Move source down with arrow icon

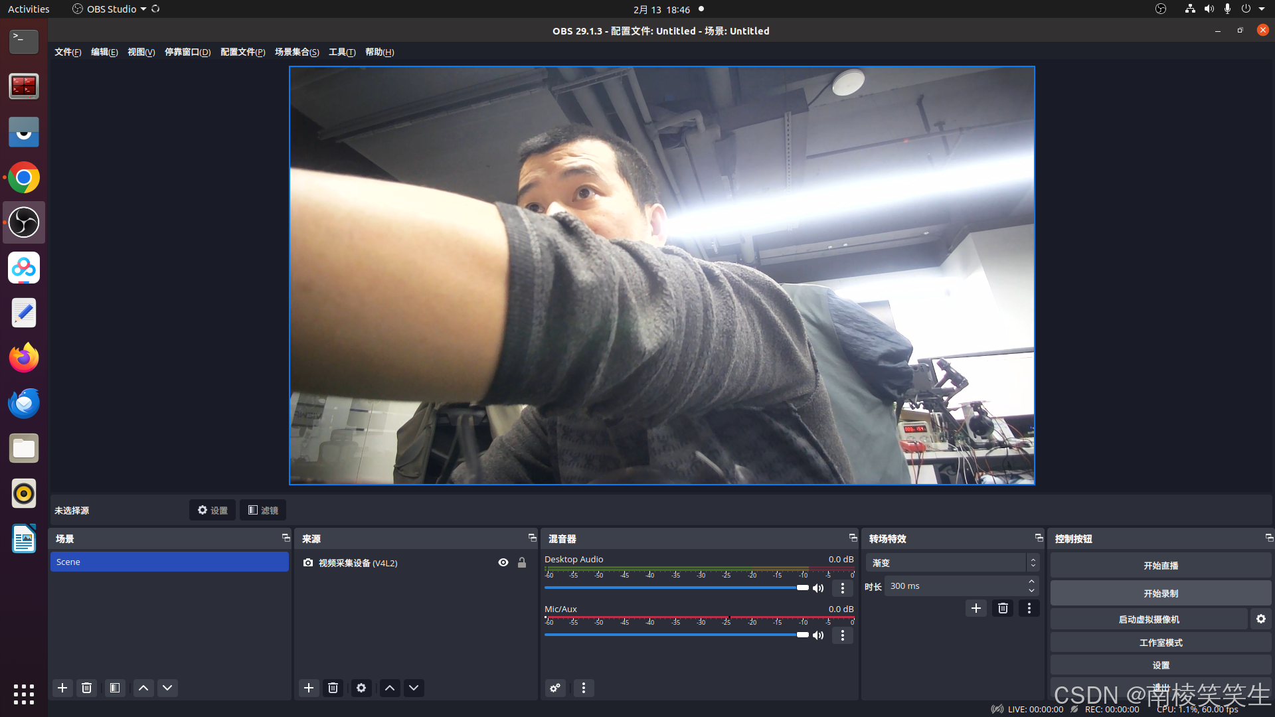pos(414,688)
